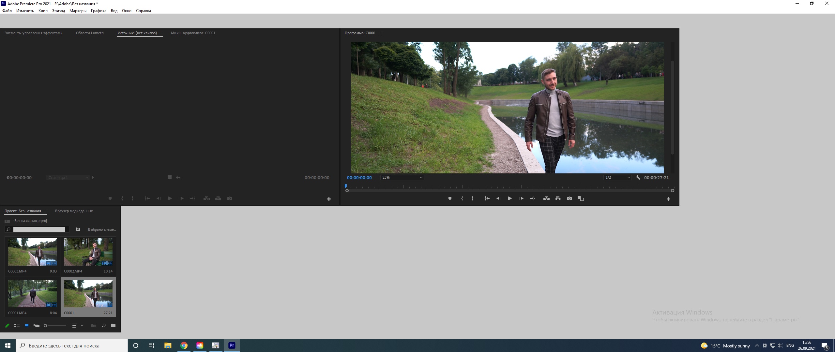Open playback resolution 1/2 dropdown
The image size is (835, 352).
(617, 178)
